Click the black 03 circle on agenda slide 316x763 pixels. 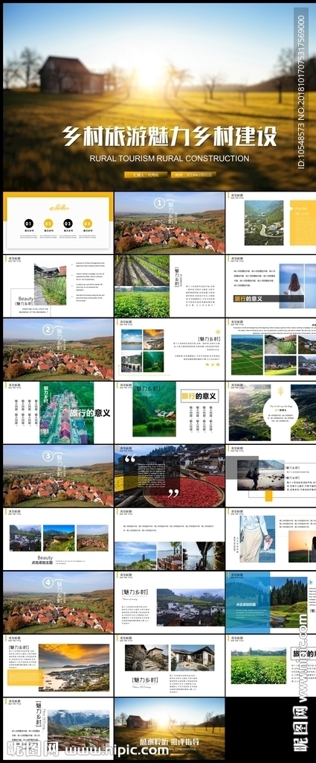pos(68,224)
